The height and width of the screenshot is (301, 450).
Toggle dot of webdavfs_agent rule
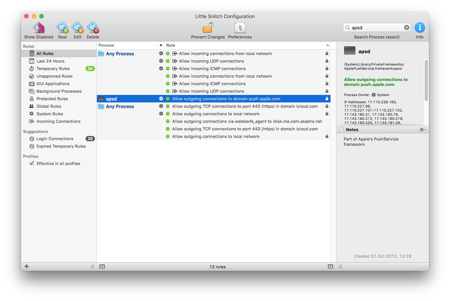click(168, 121)
